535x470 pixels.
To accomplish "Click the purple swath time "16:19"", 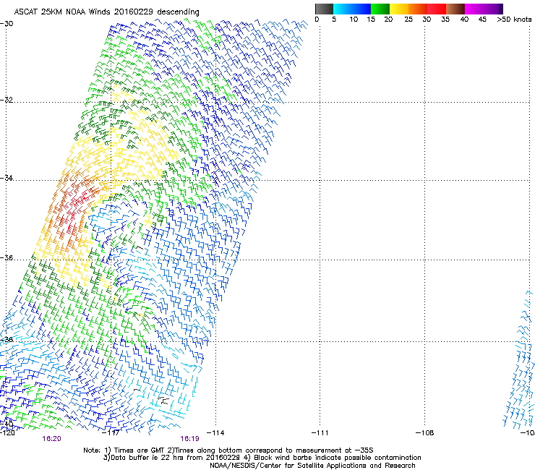I will click(189, 439).
